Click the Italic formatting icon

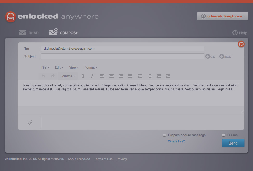[92, 76]
